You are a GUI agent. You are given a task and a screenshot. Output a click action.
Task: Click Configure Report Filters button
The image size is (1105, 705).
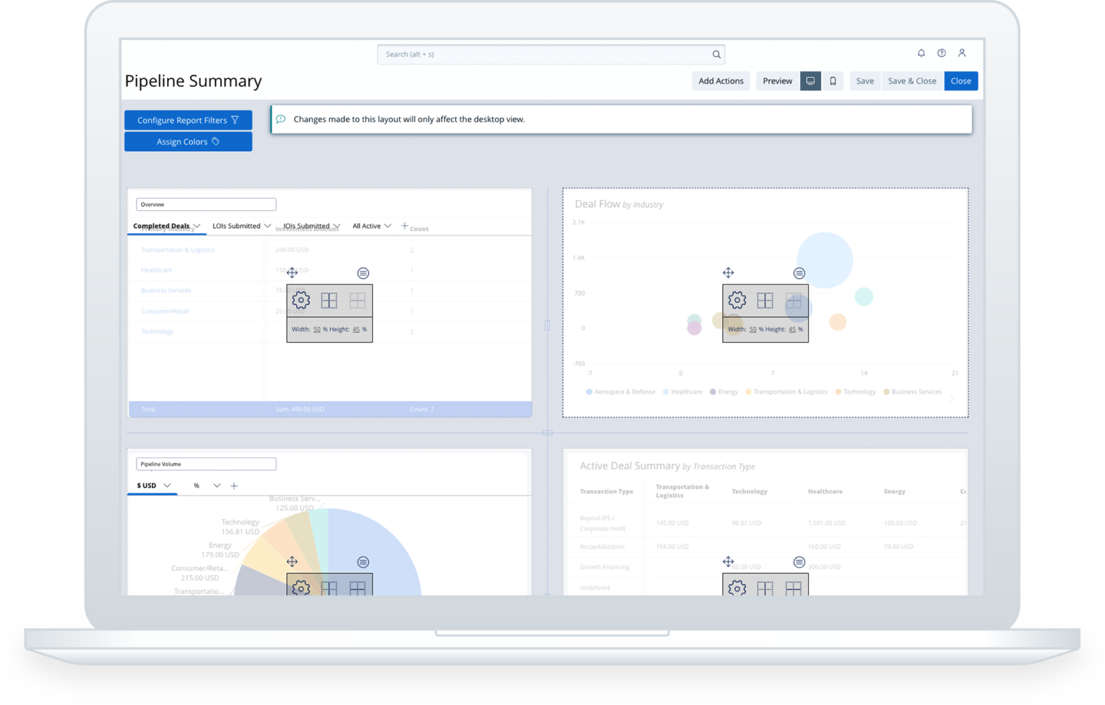pos(188,120)
